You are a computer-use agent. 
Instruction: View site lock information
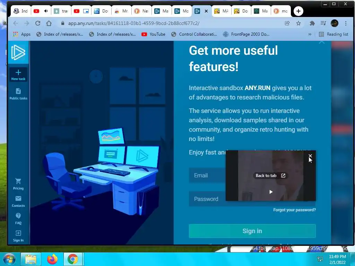pos(63,23)
